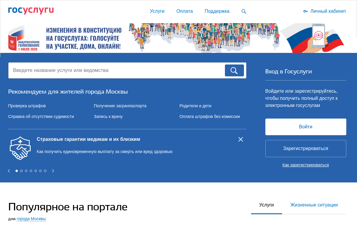Image resolution: width=357 pixels, height=227 pixels.
Task: Go to previous carousel slide
Action: click(9, 171)
